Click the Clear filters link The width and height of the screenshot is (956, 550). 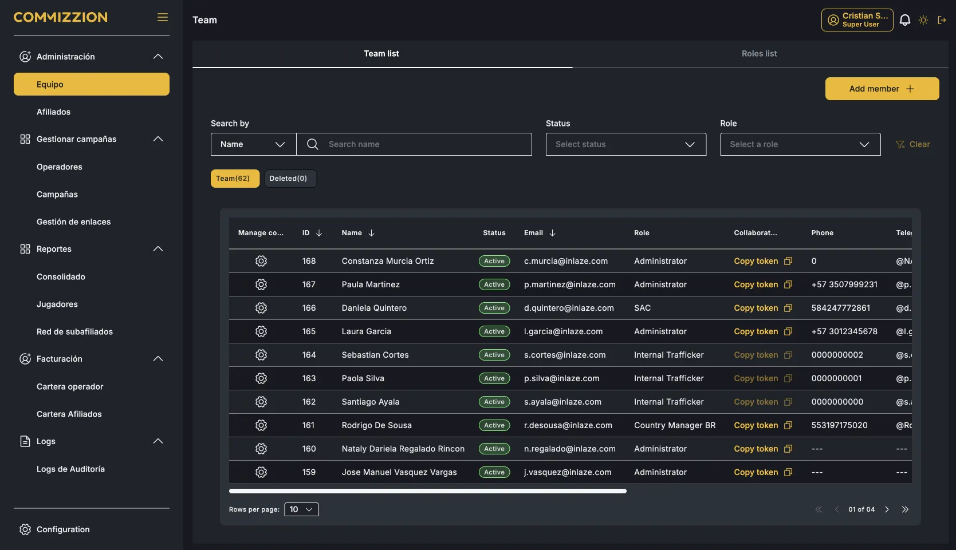pyautogui.click(x=912, y=144)
